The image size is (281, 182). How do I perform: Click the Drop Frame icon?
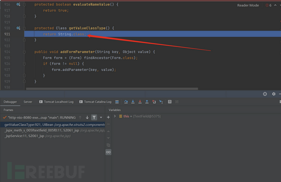point(154,102)
